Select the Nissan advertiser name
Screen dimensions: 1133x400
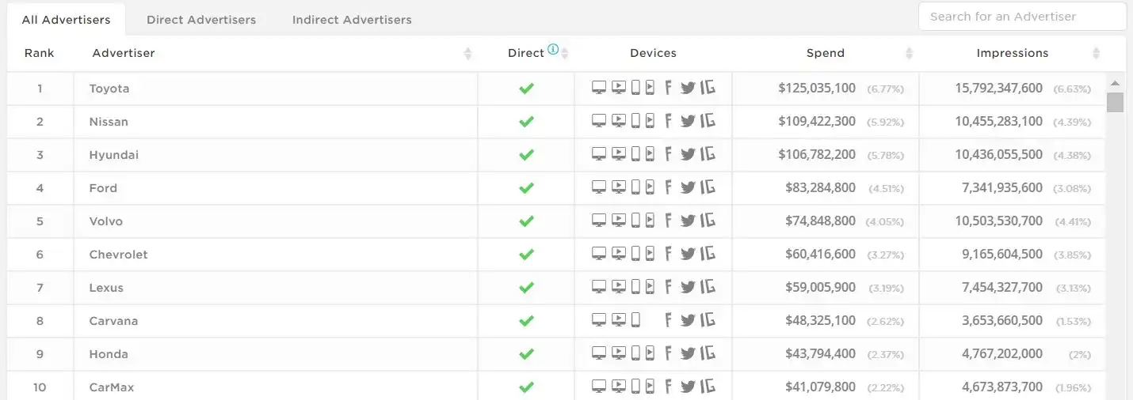pyautogui.click(x=109, y=122)
